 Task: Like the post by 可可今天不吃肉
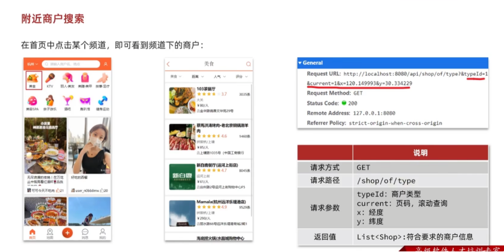[58, 191]
